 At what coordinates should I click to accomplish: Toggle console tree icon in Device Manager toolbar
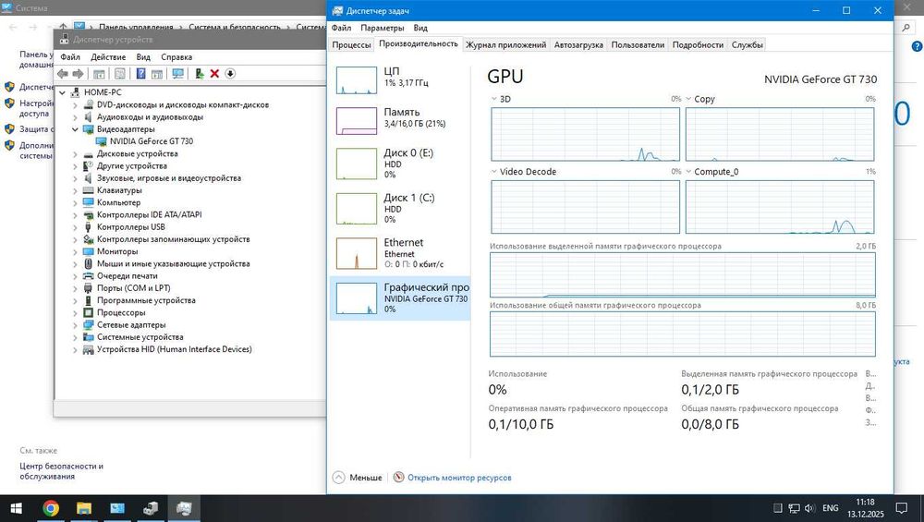click(x=99, y=74)
